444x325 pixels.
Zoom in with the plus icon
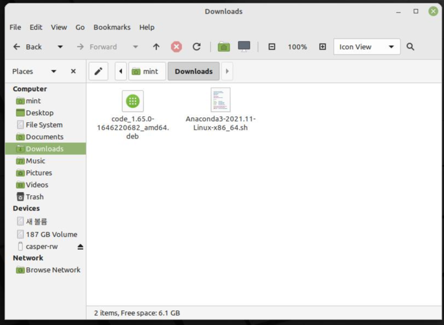point(322,47)
